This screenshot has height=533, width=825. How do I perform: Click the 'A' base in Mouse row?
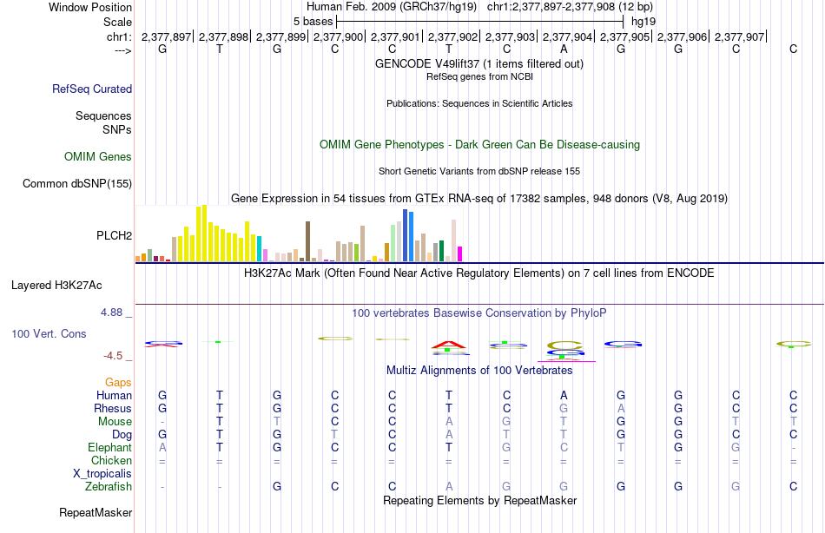pyautogui.click(x=449, y=422)
